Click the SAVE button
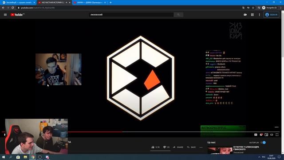284x160 pixels. 191,147
